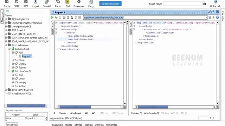Click the SOAP project toolbar icon
225x126 pixels.
tap(17, 4)
